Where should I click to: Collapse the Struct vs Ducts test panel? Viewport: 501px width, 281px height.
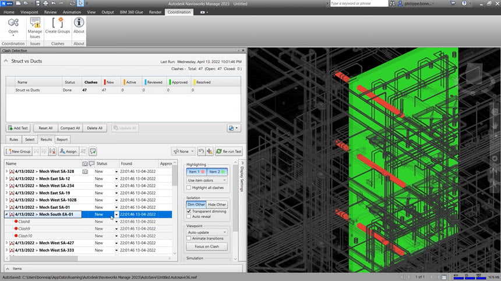pyautogui.click(x=6, y=61)
